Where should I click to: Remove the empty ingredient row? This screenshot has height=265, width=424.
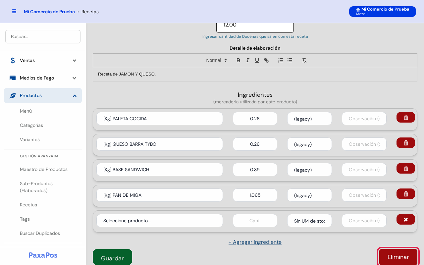pos(406,219)
